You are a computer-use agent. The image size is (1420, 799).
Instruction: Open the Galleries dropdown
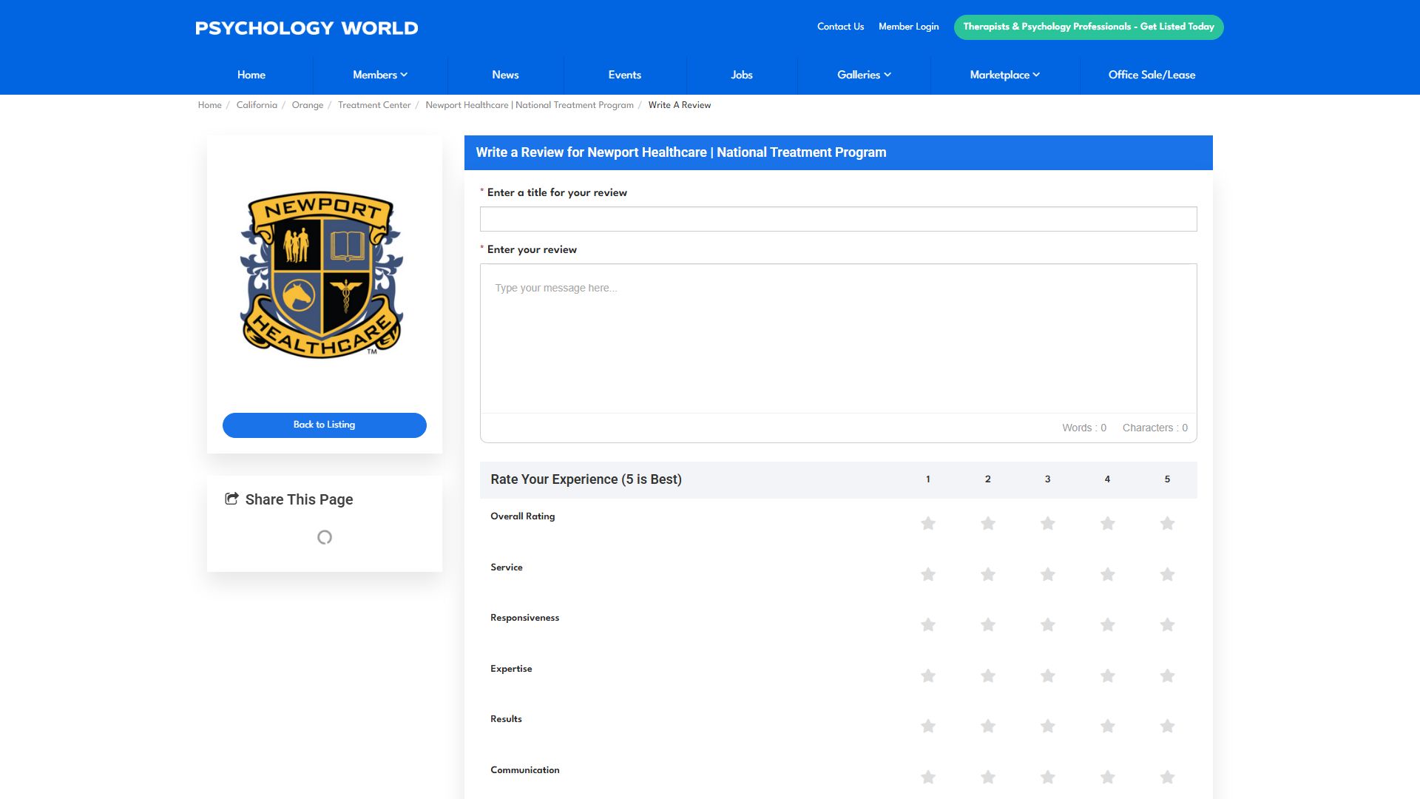[x=864, y=75]
